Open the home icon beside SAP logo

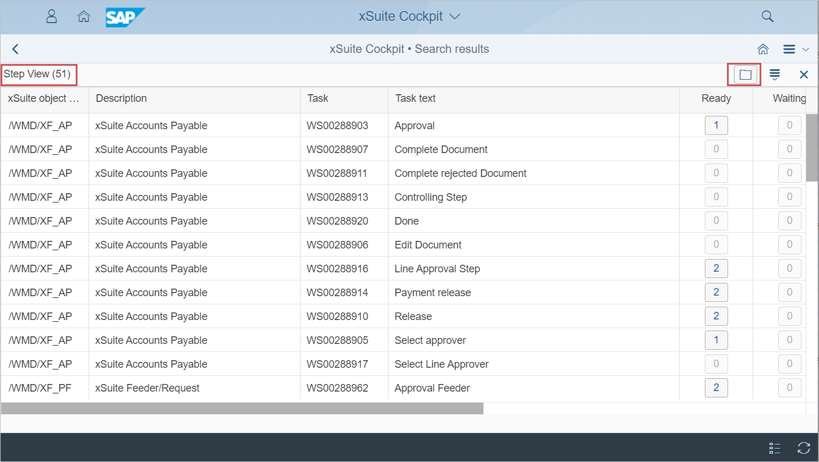83,17
